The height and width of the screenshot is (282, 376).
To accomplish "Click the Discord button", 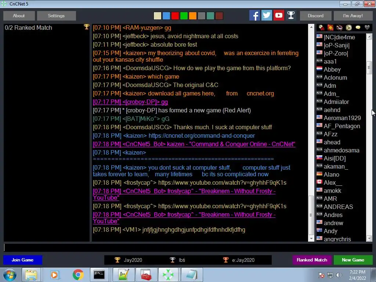I will coord(315,15).
